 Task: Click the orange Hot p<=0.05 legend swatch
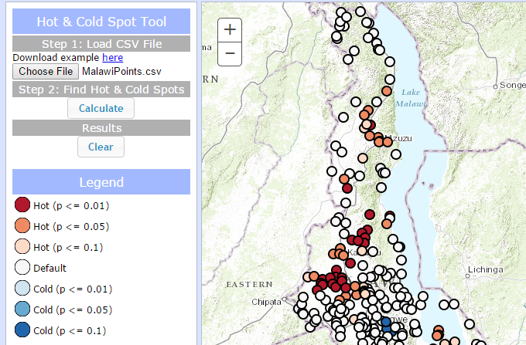(x=22, y=226)
